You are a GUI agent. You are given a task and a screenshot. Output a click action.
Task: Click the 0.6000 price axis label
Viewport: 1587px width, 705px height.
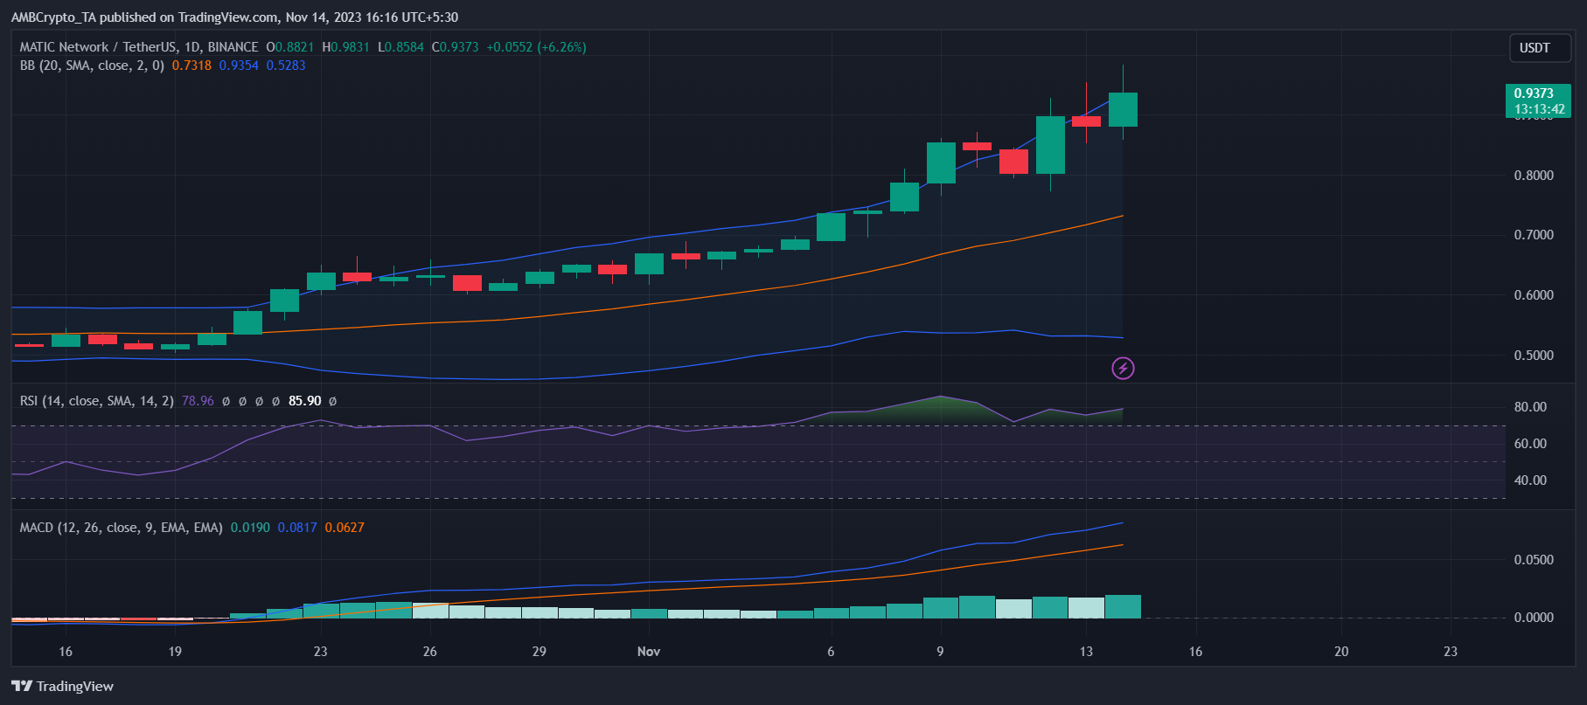click(x=1534, y=295)
